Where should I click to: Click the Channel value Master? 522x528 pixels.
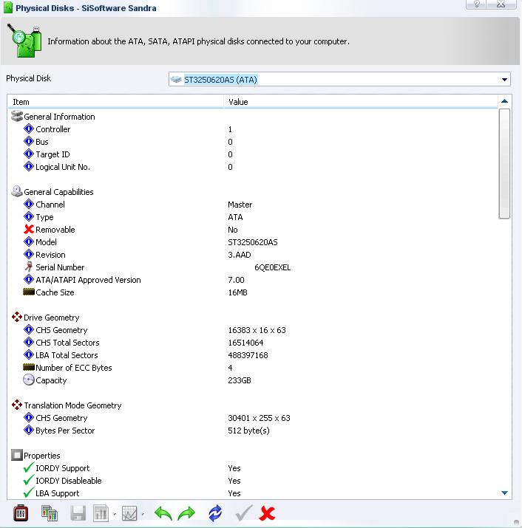[240, 205]
